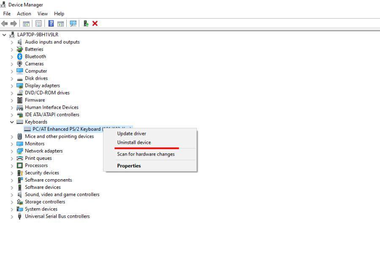Select the Disk drives label
380x253 pixels.
(x=36, y=78)
